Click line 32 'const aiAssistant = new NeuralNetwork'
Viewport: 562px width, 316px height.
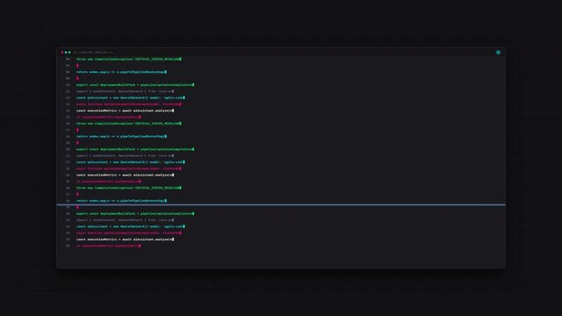click(131, 226)
